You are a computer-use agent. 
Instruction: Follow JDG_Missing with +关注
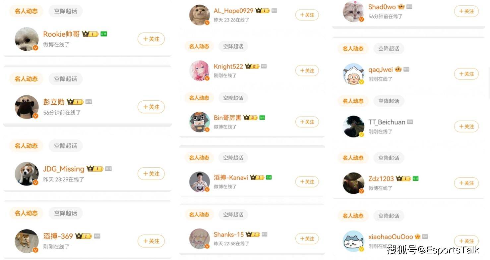pyautogui.click(x=151, y=174)
